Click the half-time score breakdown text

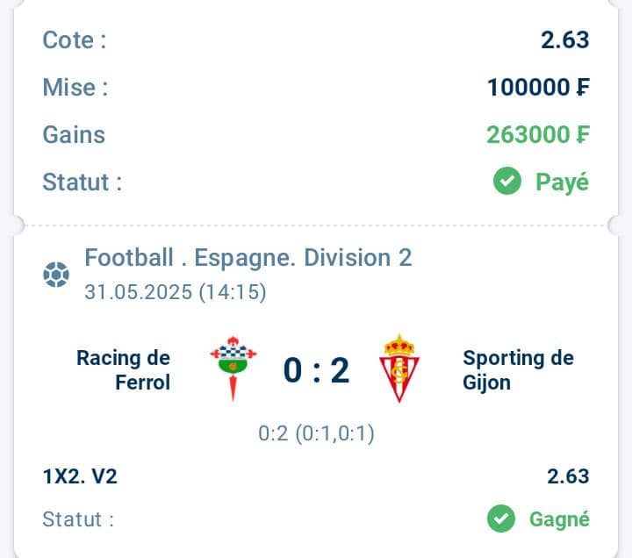click(316, 433)
